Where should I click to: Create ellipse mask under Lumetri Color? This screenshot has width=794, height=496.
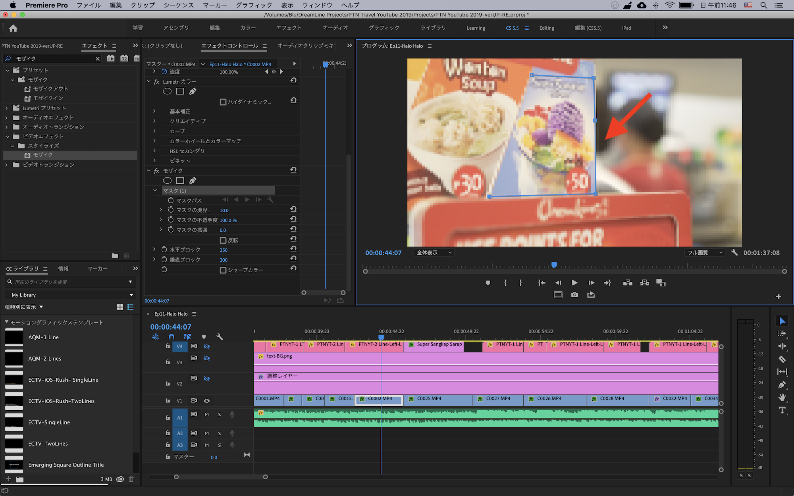(167, 91)
